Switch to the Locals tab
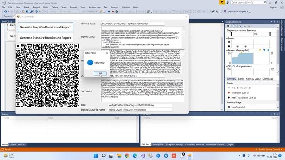285x160 pixels. click(12, 144)
